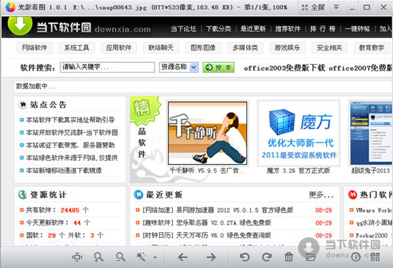This screenshot has width=393, height=268.
Task: Go to previous image with left arrow
Action: click(x=183, y=257)
